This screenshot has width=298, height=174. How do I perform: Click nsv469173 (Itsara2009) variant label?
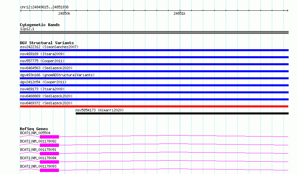coord(42,89)
